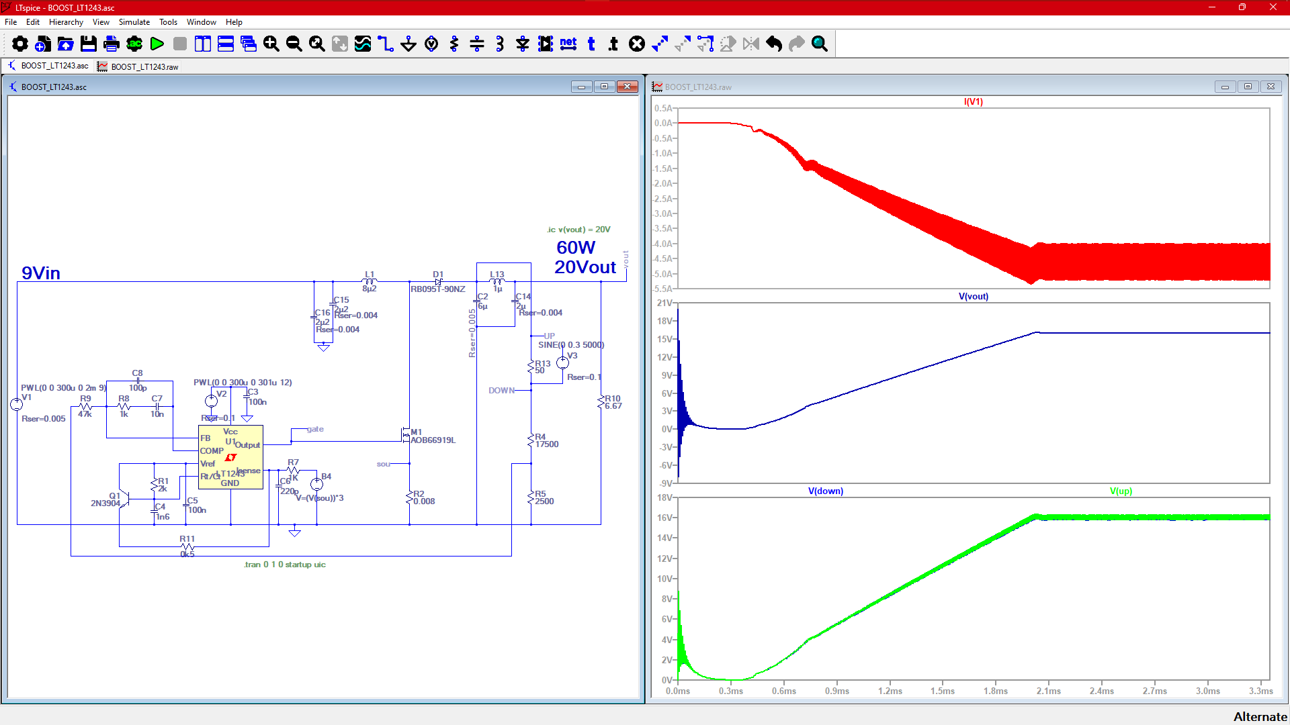Open the Edit menu
This screenshot has width=1290, height=725.
pyautogui.click(x=33, y=22)
